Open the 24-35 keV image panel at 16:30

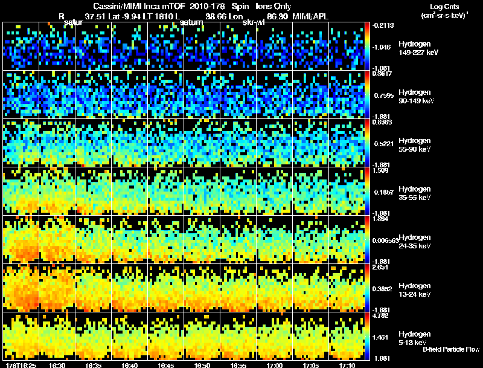click(x=57, y=239)
